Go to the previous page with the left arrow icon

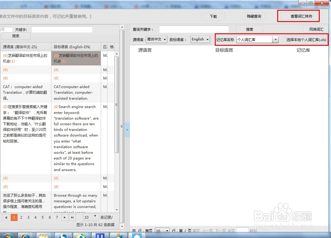click(x=6, y=217)
